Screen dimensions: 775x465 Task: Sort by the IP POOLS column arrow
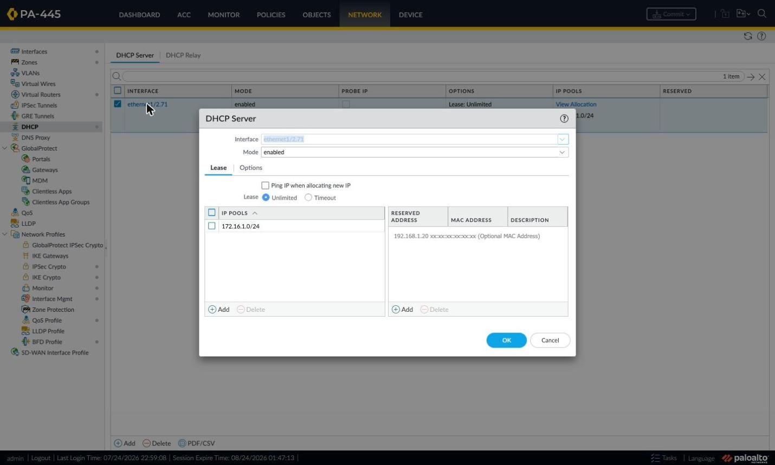click(255, 213)
